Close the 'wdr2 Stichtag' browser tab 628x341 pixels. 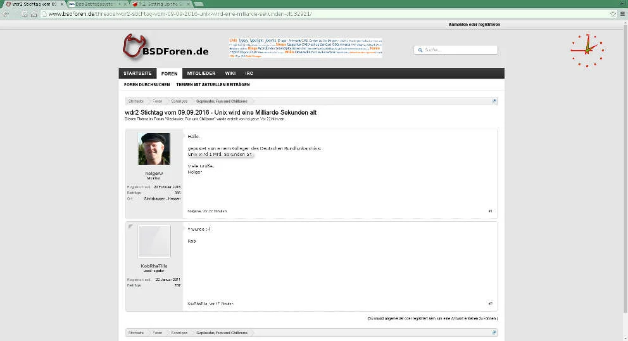62,4
